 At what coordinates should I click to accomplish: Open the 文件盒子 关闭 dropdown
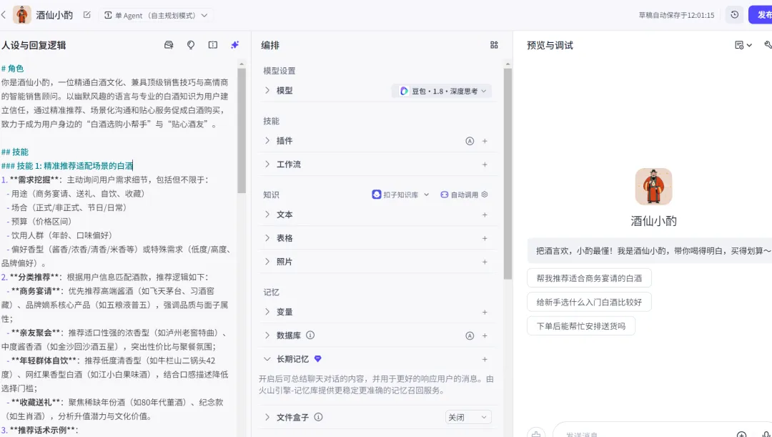[468, 417]
